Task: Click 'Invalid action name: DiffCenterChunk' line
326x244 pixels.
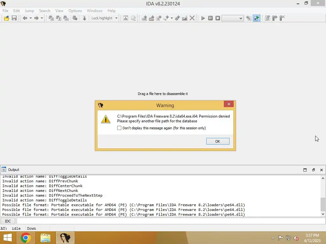Action: [x=42, y=186]
